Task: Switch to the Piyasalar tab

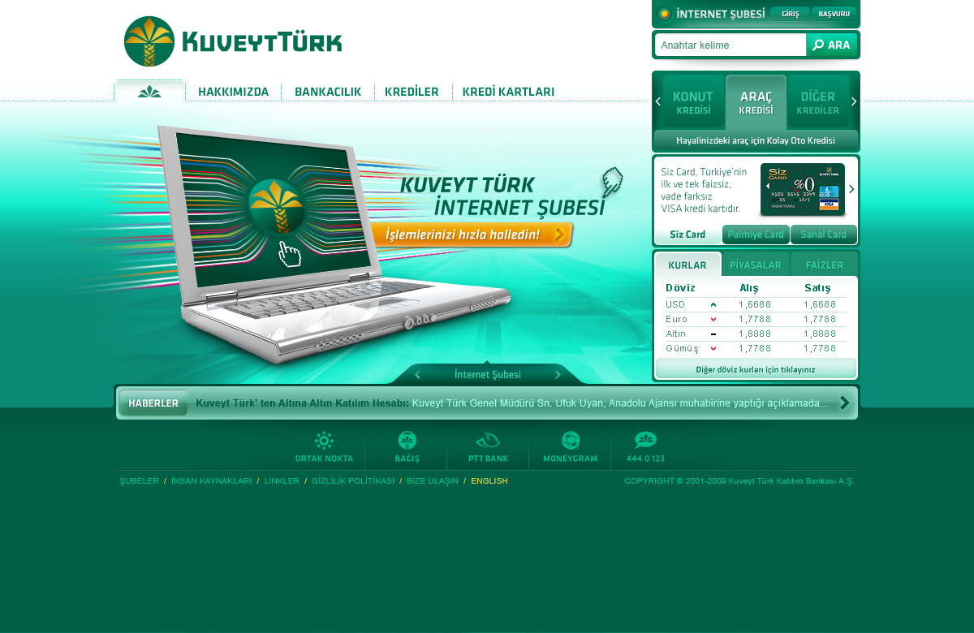Action: [x=755, y=265]
